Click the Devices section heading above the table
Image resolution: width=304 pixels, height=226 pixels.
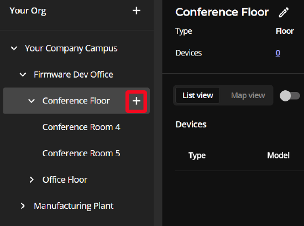(191, 125)
